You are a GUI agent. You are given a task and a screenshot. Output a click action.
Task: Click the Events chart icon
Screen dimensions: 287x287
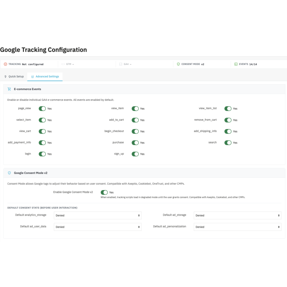pos(236,64)
